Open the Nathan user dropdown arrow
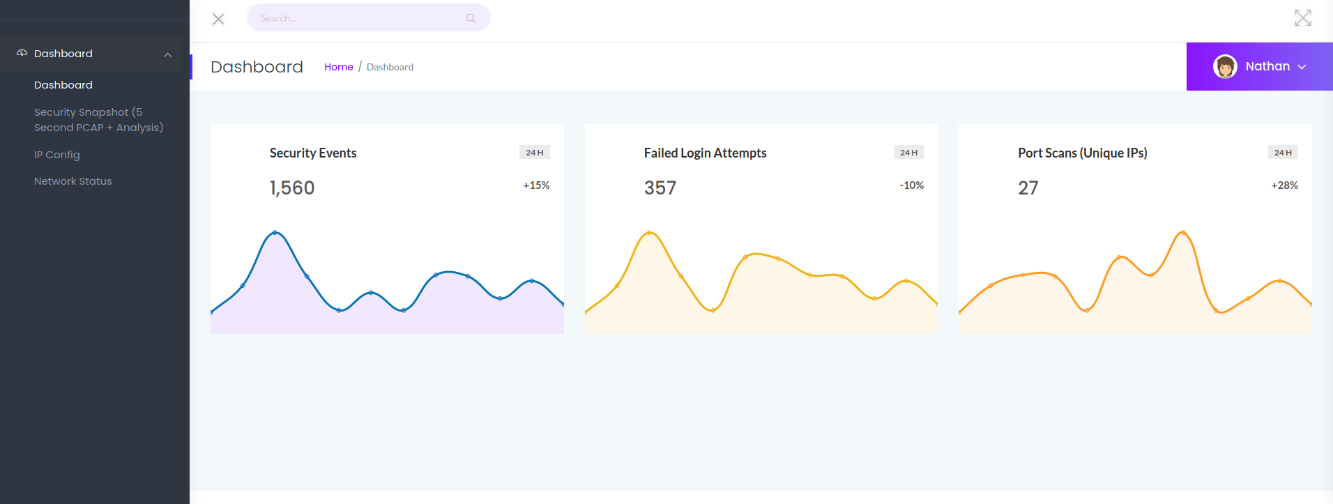The width and height of the screenshot is (1333, 504). click(1302, 67)
